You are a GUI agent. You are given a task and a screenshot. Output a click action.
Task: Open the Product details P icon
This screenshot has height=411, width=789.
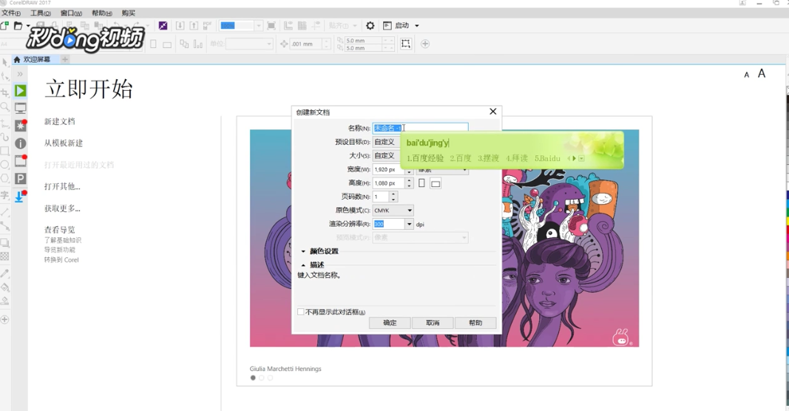pos(20,179)
